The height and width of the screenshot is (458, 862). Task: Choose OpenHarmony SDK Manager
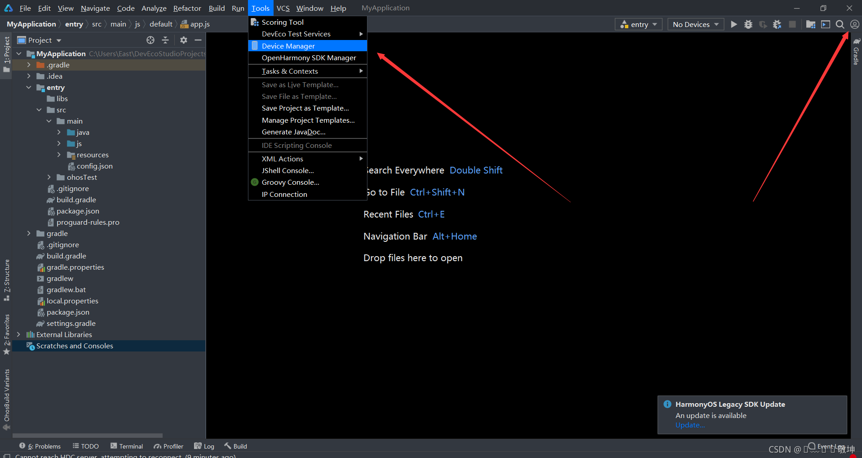[308, 58]
